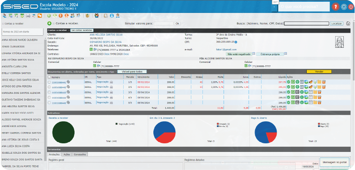
Task: Click the green check icon in row 11001088441
Action: [x=289, y=82]
